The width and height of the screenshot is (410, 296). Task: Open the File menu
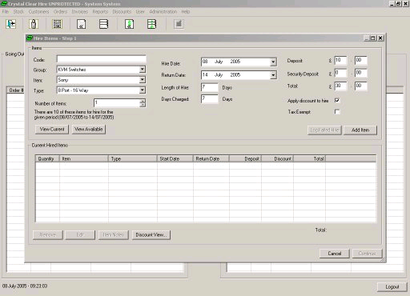coord(6,11)
